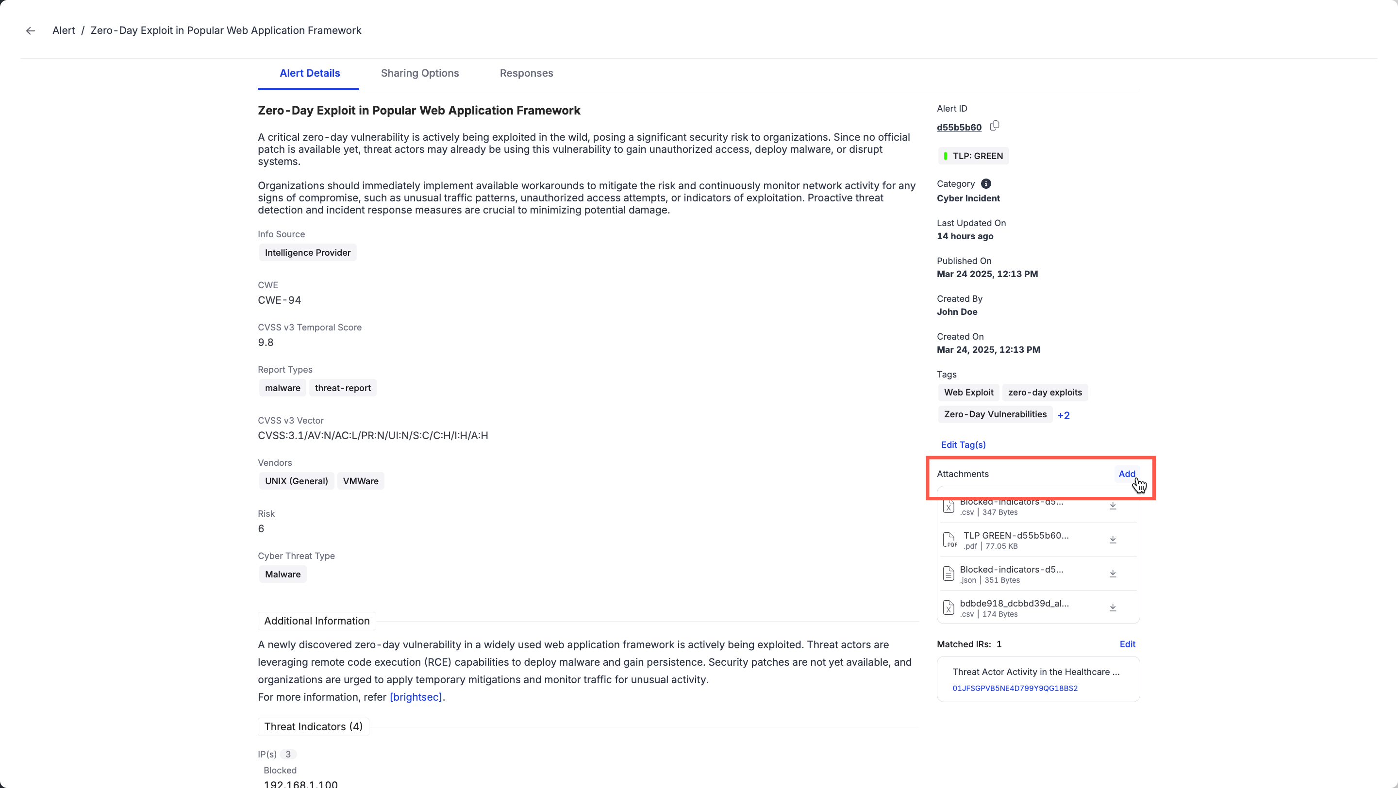
Task: Download the Blocked-indicators .csv (347 Bytes)
Action: [x=1113, y=506]
